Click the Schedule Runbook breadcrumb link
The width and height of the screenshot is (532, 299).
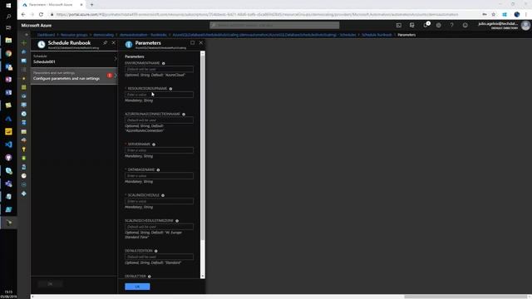click(377, 35)
